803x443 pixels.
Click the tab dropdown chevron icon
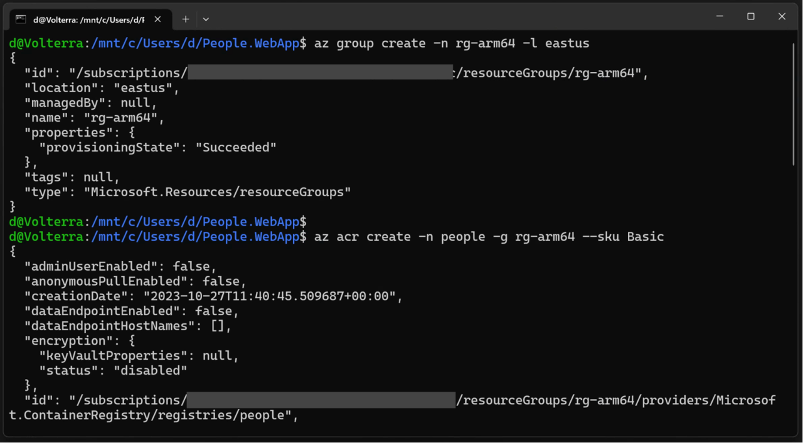pos(206,19)
